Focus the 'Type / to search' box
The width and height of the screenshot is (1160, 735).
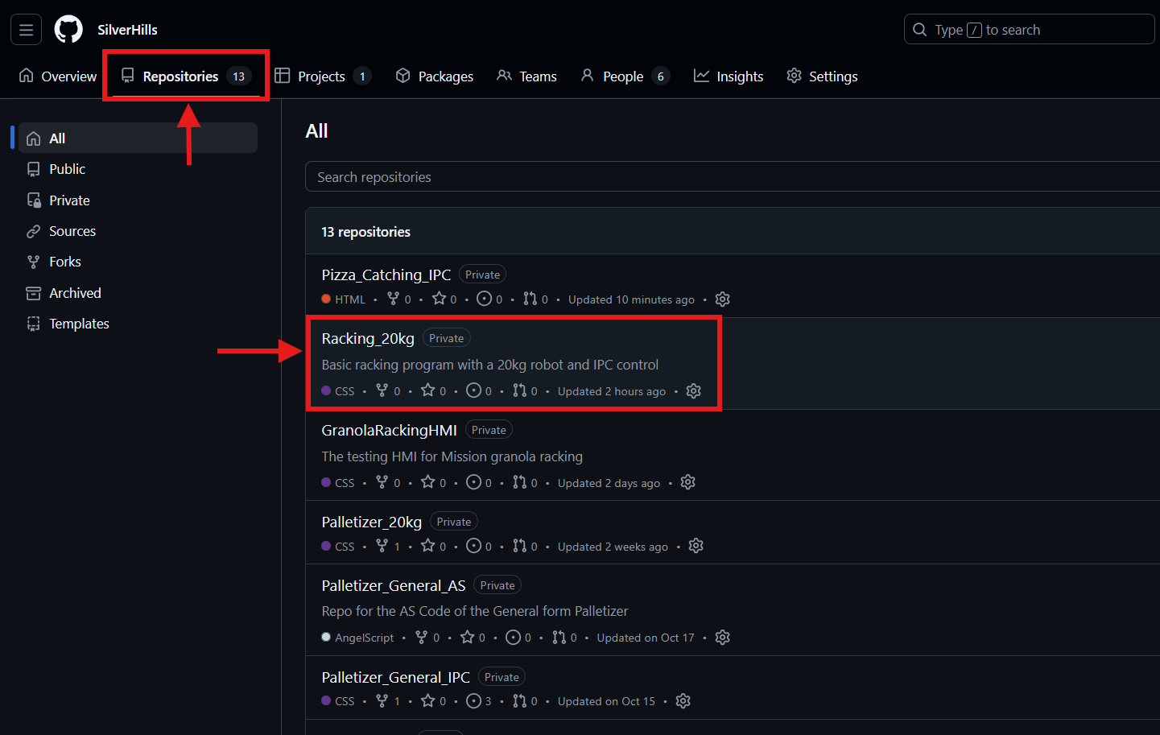1030,30
